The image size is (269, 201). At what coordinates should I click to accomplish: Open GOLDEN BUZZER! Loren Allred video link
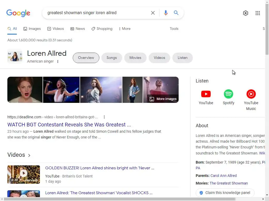[100, 168]
